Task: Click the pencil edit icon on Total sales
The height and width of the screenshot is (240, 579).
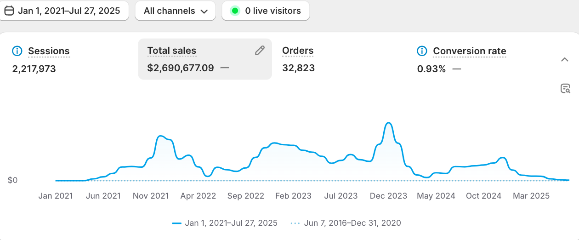Action: pos(260,51)
